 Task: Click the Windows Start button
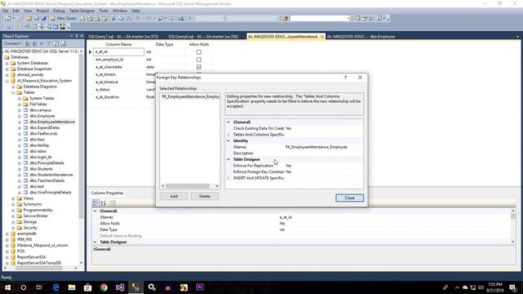[7, 287]
